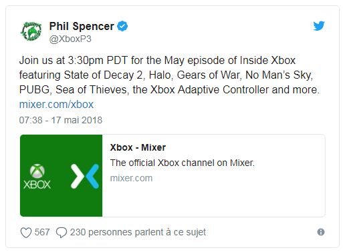Viewport: 345px width, 252px height.
Task: Click the Xbox - Mixer card title
Action: (138, 147)
